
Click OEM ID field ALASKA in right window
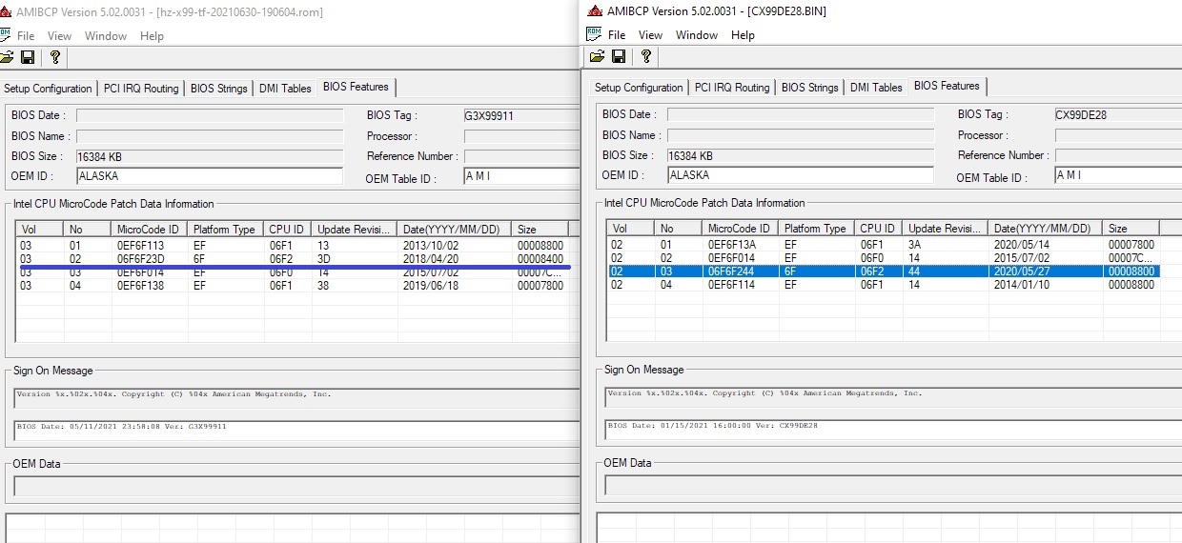pyautogui.click(x=800, y=175)
